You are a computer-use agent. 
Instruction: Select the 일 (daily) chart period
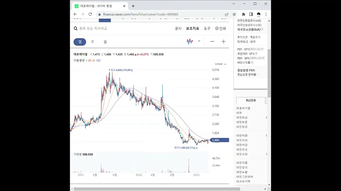pyautogui.click(x=80, y=42)
